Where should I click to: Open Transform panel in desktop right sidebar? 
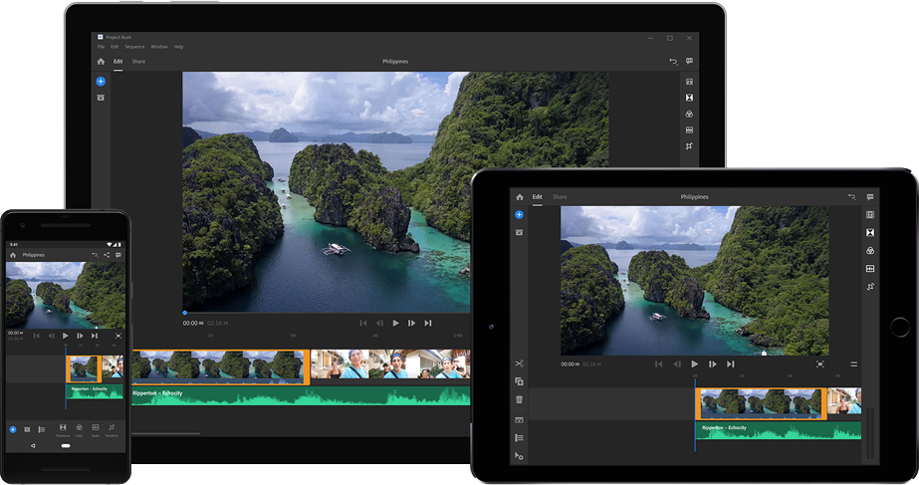click(689, 146)
